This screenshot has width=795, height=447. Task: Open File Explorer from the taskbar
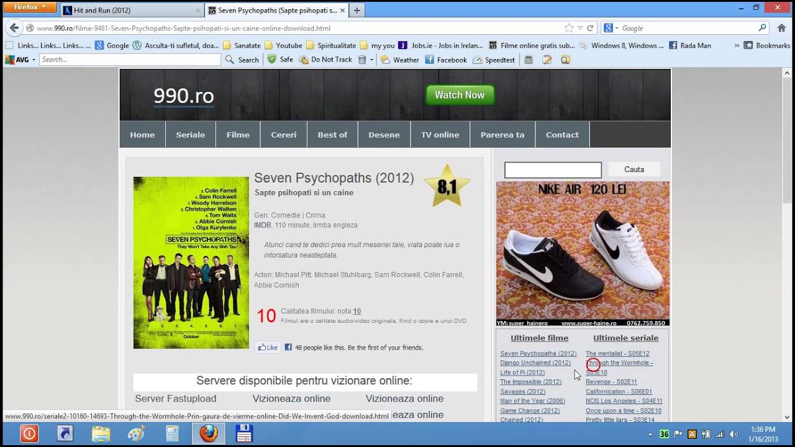pyautogui.click(x=101, y=433)
